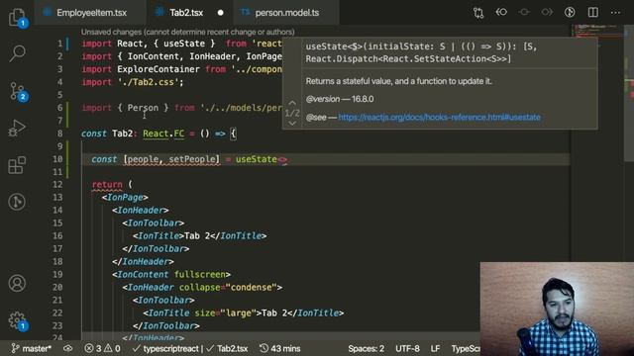Screen dimensions: 634x356
Task: Synchronize changes cloud icon in status bar
Action: (x=68, y=348)
